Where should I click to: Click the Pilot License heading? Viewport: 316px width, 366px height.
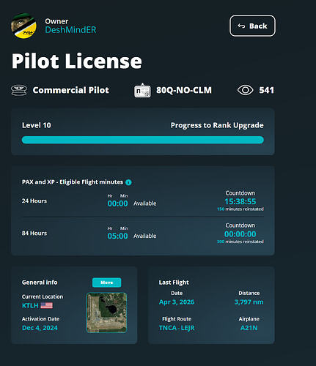77,61
